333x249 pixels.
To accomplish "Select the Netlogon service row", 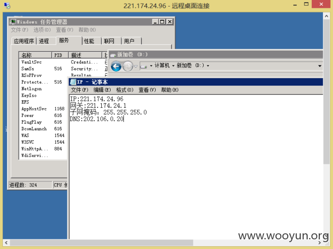I will coord(43,89).
